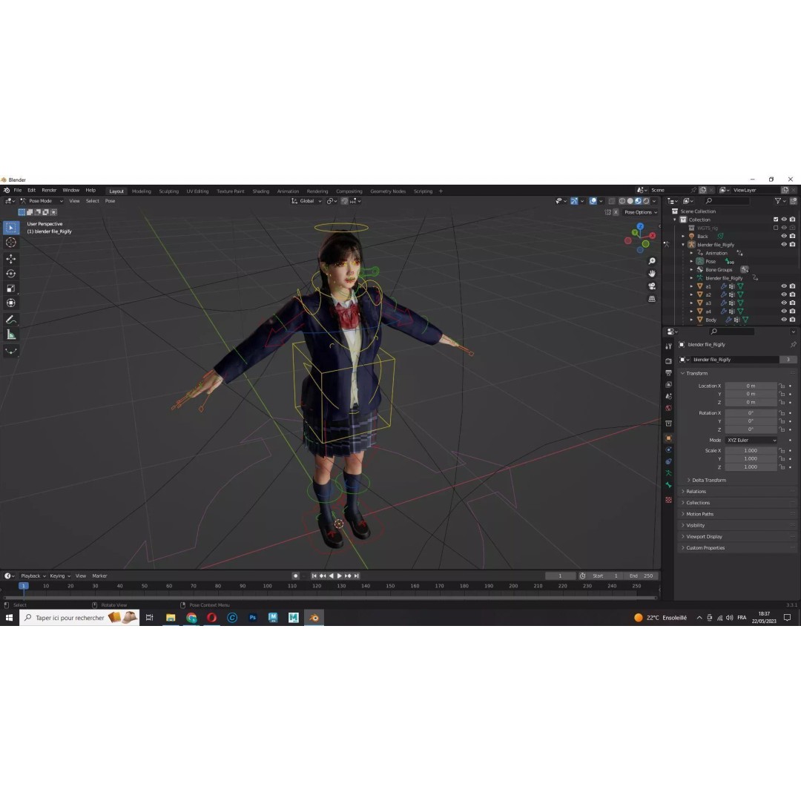Image resolution: width=801 pixels, height=801 pixels.
Task: Open the Scene properties tab
Action: click(x=669, y=396)
